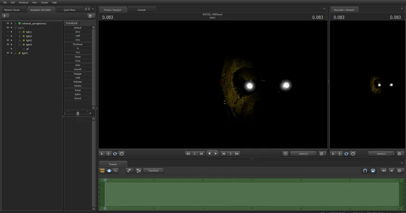Screen dimensions: 406x213
Task: Select the rotate manipulator in Primary Viewport
Action: pos(115,154)
